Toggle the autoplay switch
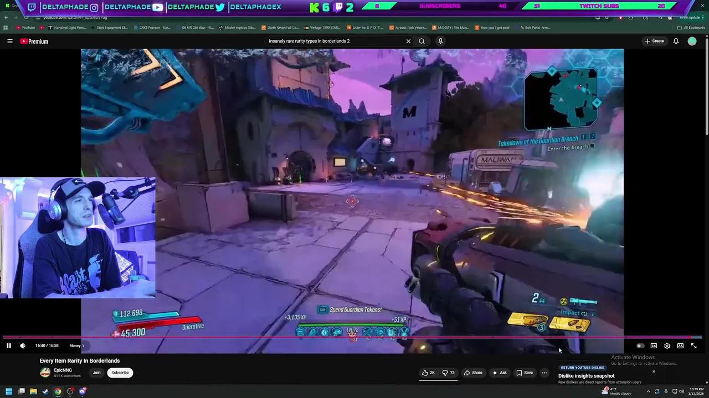 pos(640,345)
